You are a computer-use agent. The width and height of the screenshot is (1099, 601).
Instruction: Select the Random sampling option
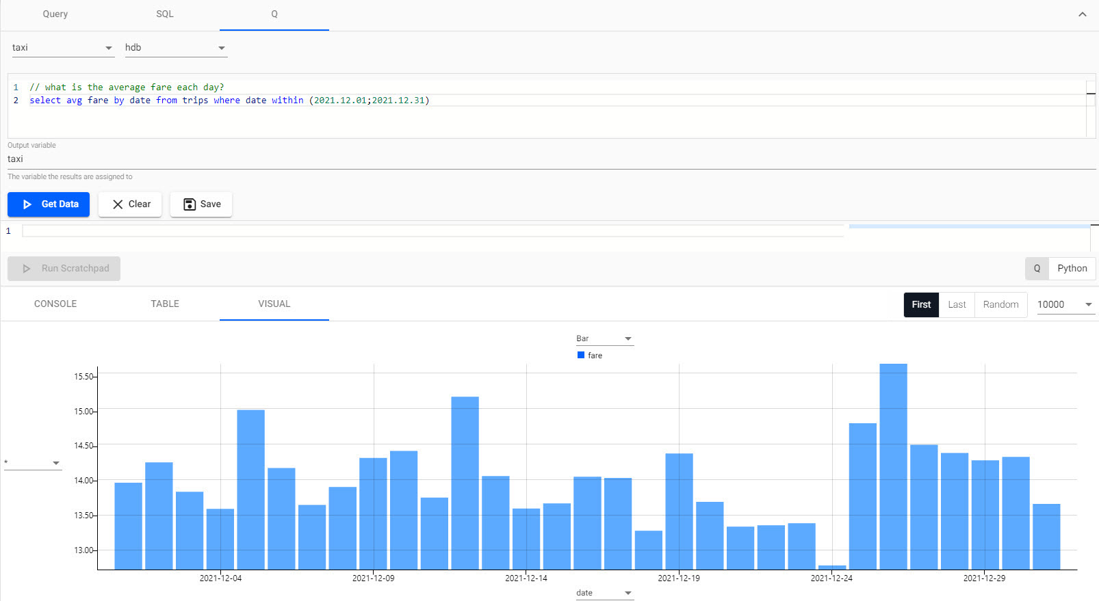[x=1000, y=305]
